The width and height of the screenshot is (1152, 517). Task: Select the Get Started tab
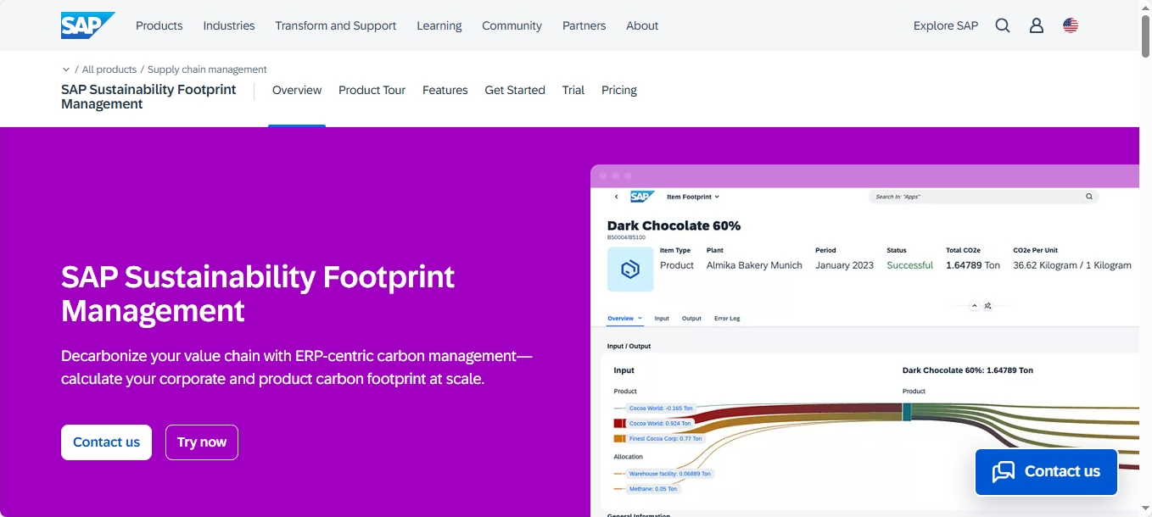(515, 90)
